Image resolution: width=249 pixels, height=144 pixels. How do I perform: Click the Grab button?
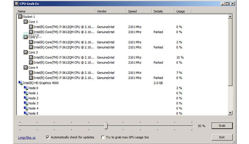click(222, 126)
